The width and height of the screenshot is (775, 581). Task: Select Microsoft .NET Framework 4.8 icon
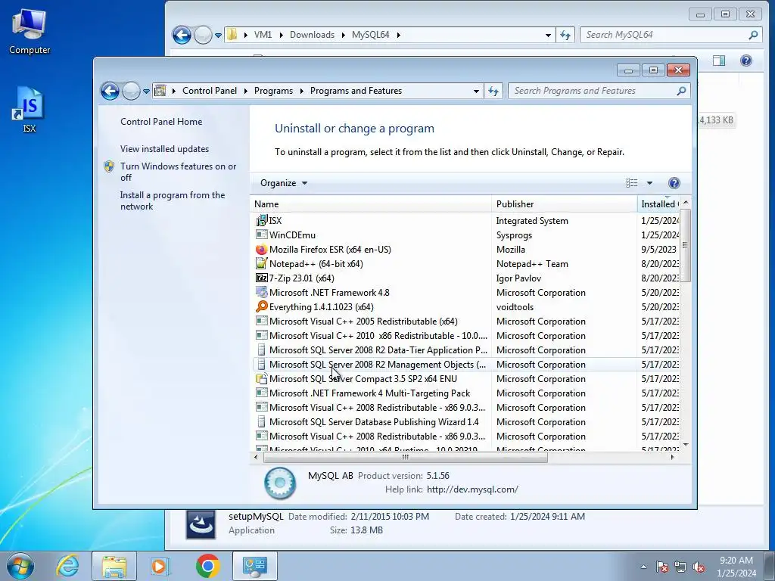(261, 293)
